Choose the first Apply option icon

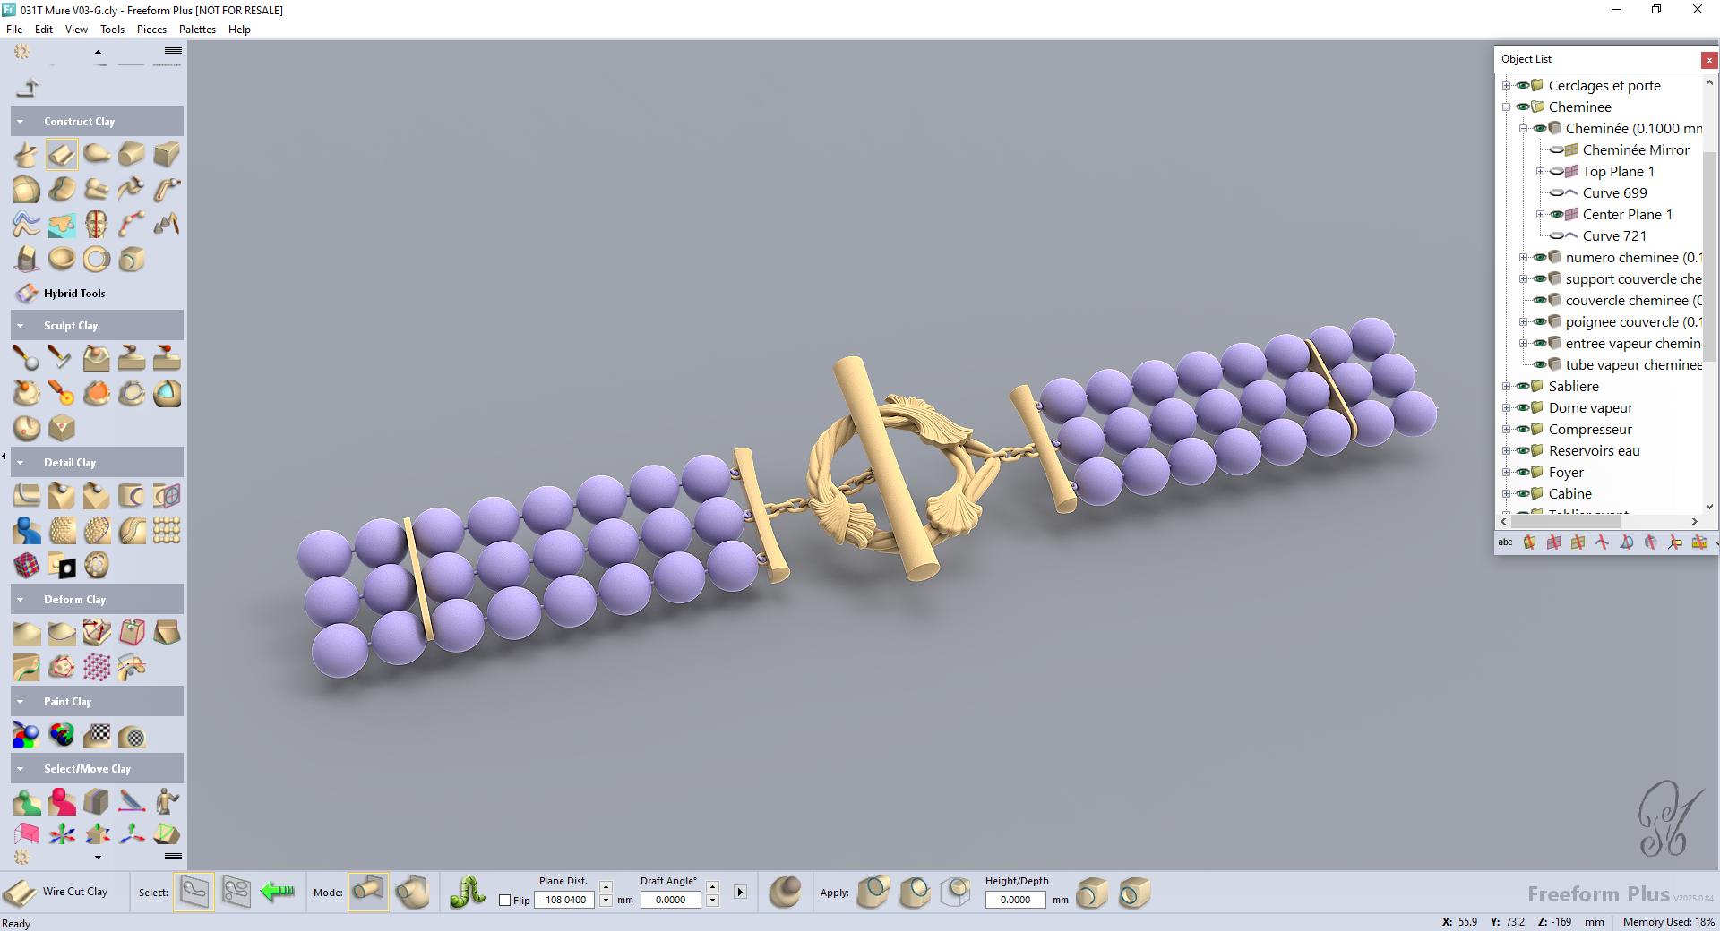coord(873,892)
